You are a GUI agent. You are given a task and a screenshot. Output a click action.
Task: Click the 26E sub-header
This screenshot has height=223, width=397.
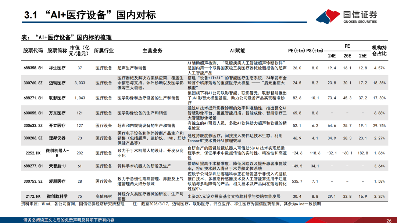(x=363, y=55)
